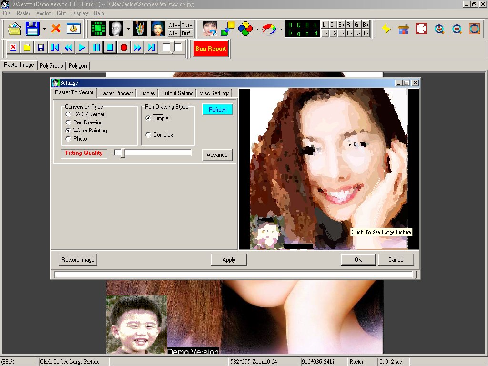Click the house home view icon

pos(403,29)
